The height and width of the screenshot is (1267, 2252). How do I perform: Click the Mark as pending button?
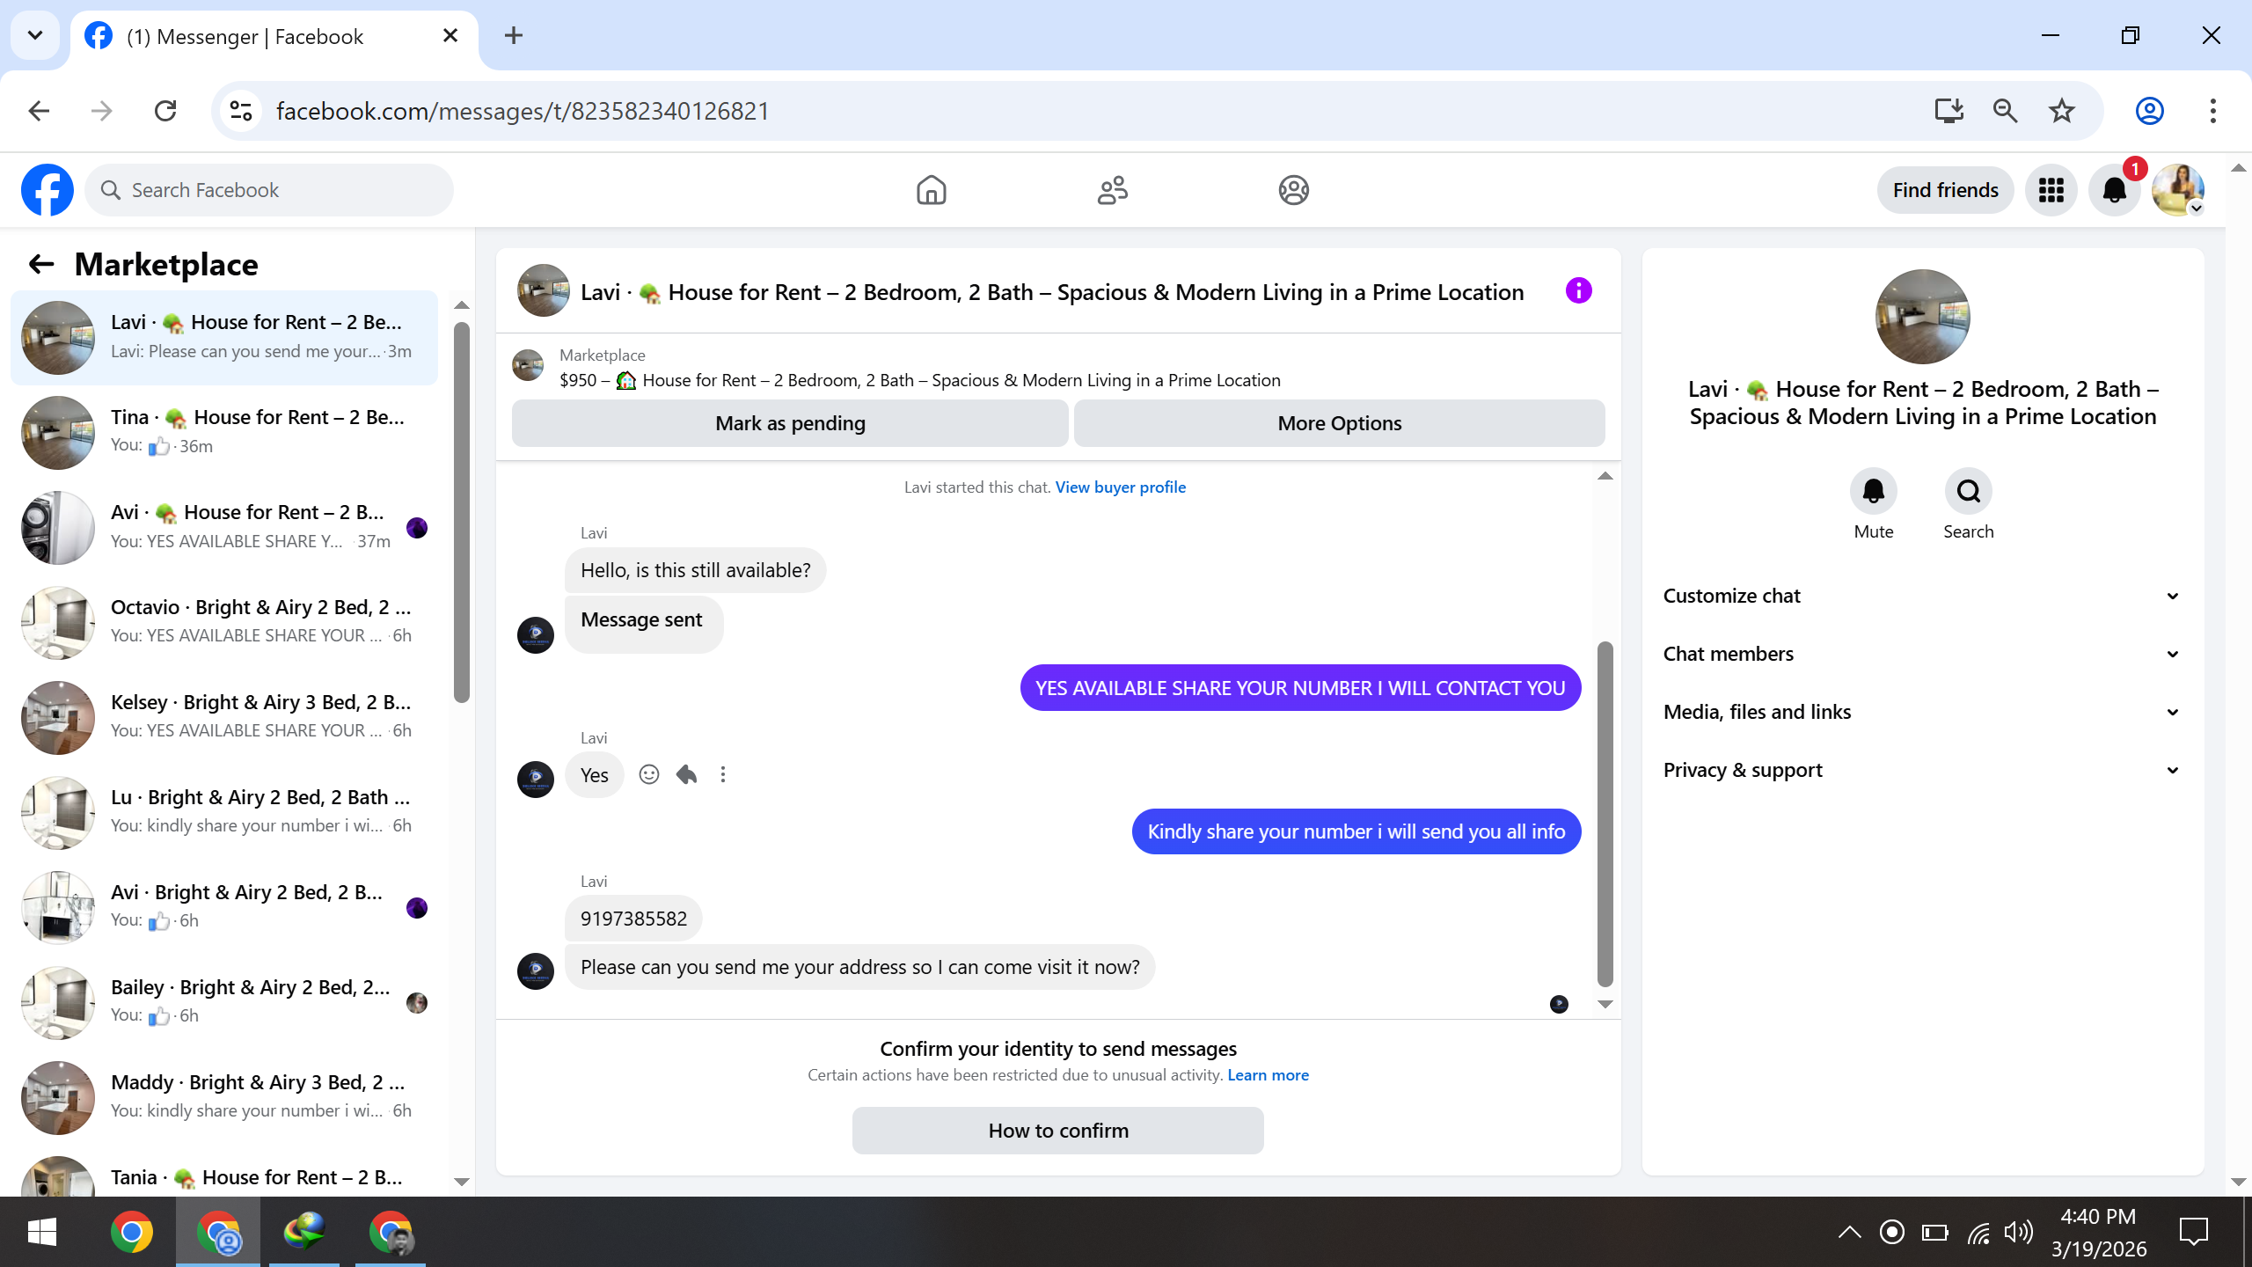click(x=790, y=423)
